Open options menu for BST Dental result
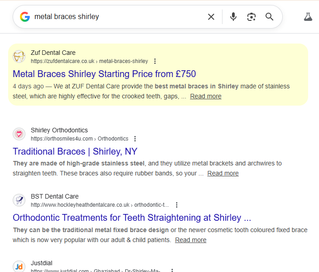This screenshot has width=319, height=272. [177, 205]
